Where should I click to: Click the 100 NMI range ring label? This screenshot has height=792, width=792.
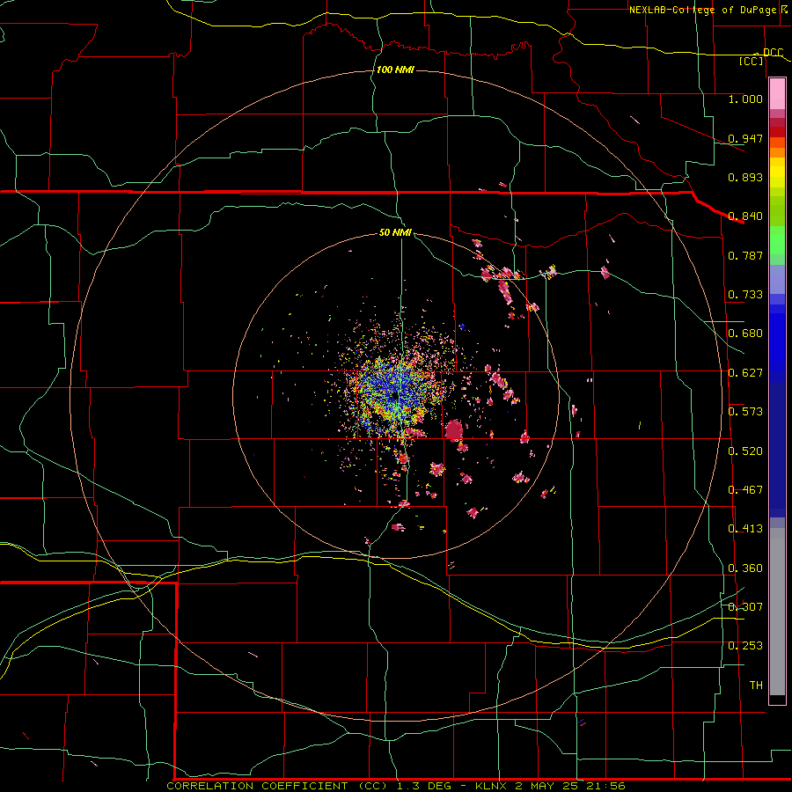pyautogui.click(x=395, y=70)
